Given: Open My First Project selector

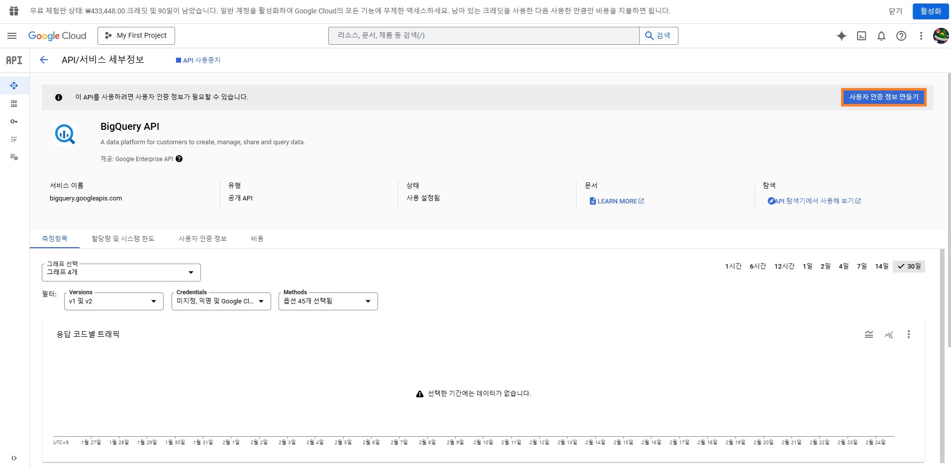Looking at the screenshot, I should [x=136, y=36].
